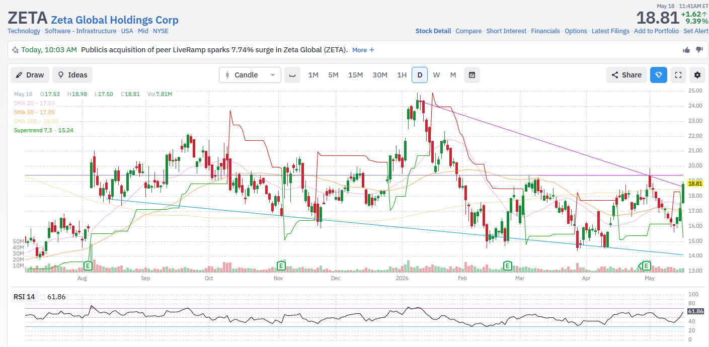Select the 1H timeframe

(x=402, y=75)
